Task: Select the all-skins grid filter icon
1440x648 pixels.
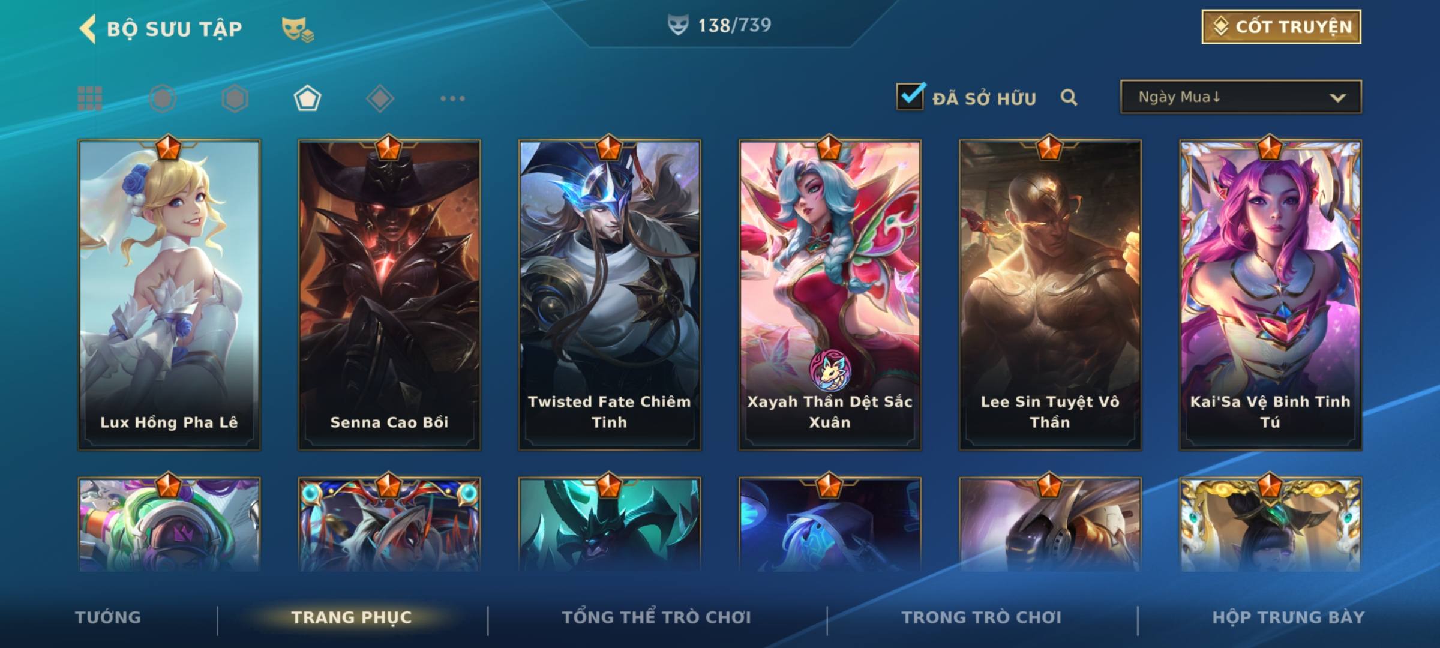Action: (x=90, y=98)
